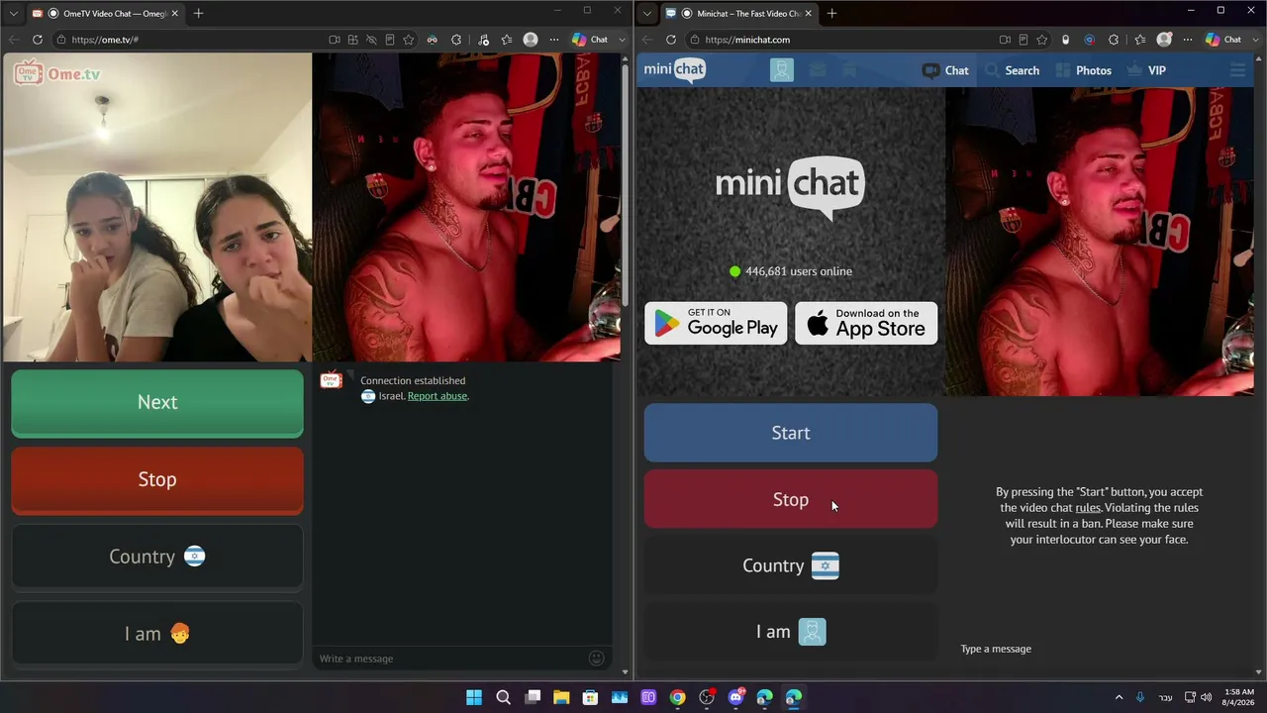The width and height of the screenshot is (1267, 713).
Task: Open Country selector in Minichat
Action: (791, 565)
